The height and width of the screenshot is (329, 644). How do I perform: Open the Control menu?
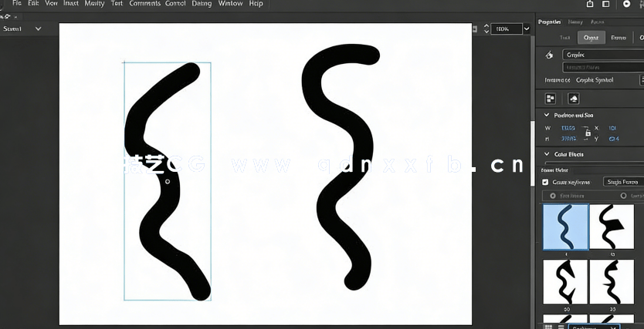[x=175, y=3]
